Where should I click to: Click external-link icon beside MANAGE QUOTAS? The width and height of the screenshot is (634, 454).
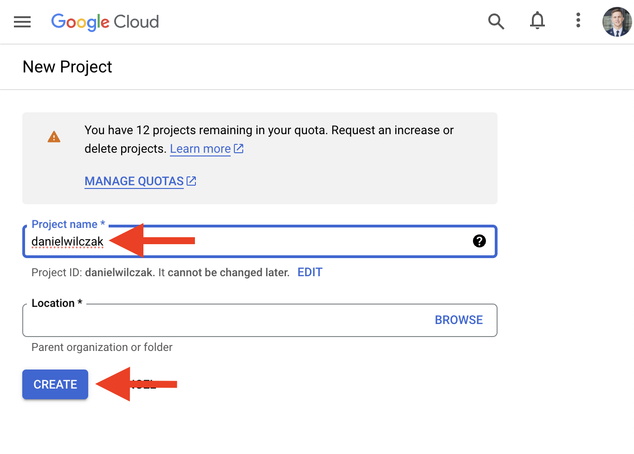[x=191, y=181]
